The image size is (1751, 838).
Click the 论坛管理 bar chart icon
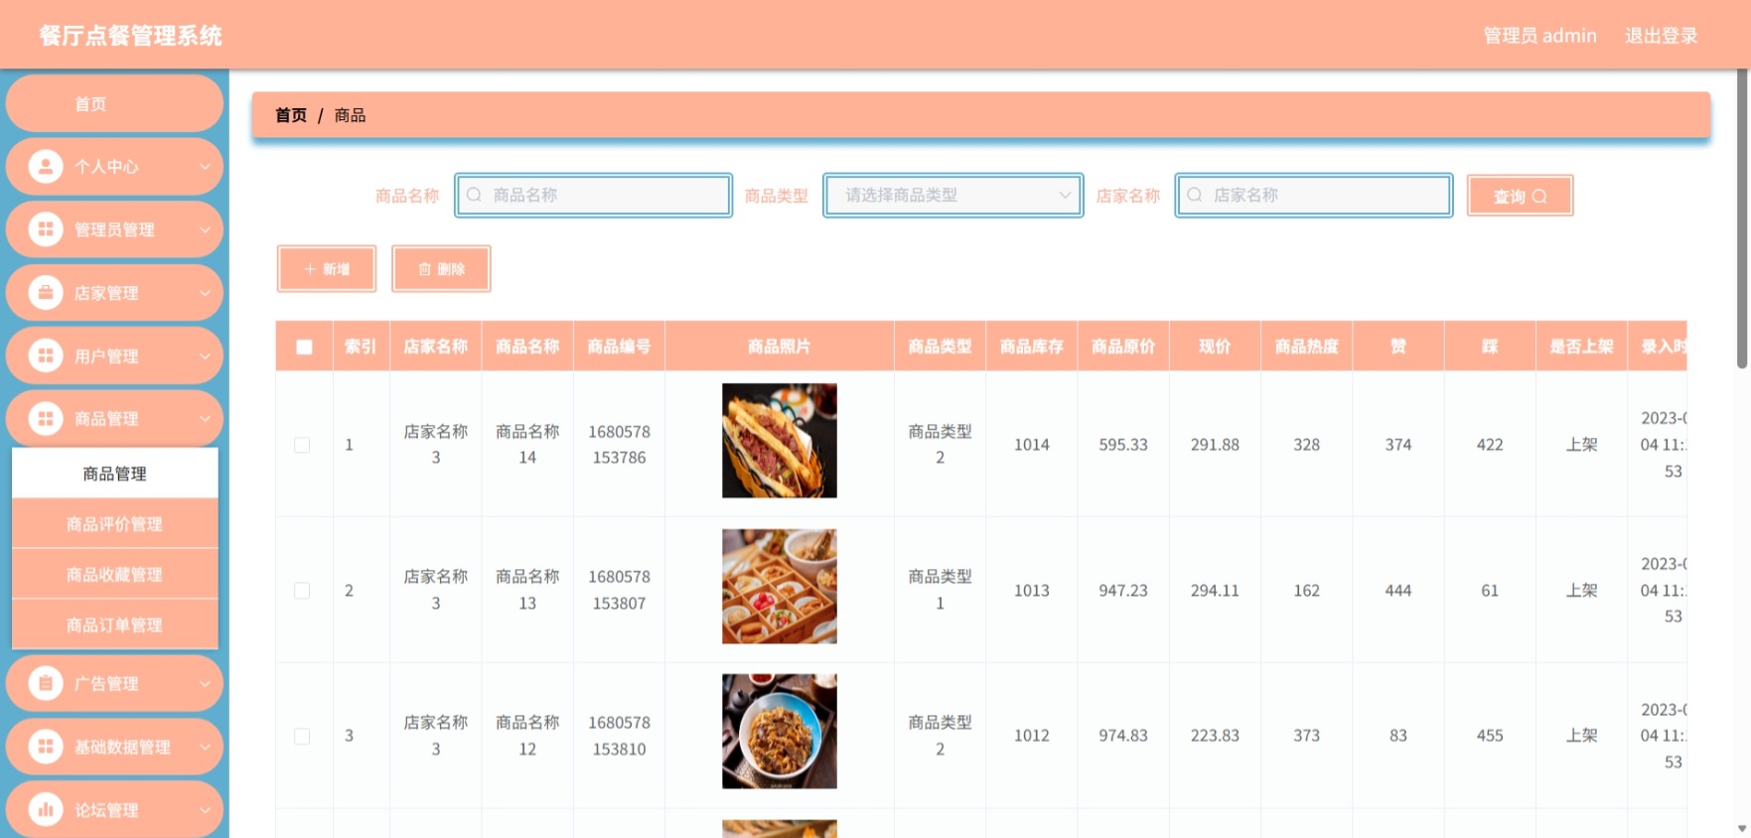coord(46,809)
